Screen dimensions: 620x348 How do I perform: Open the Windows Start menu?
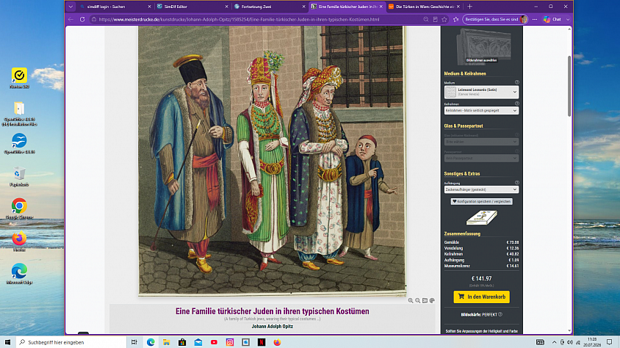[x=7, y=342]
